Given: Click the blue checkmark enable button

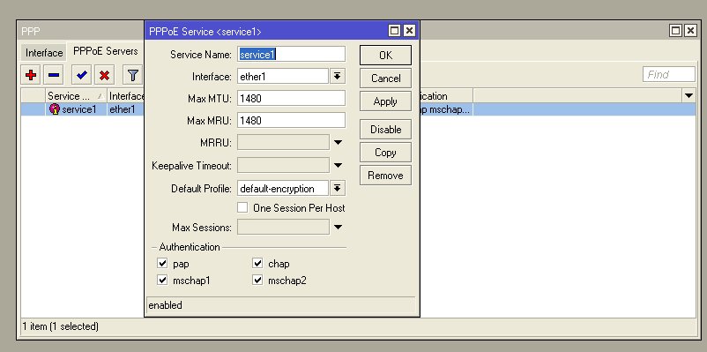Looking at the screenshot, I should pos(82,75).
